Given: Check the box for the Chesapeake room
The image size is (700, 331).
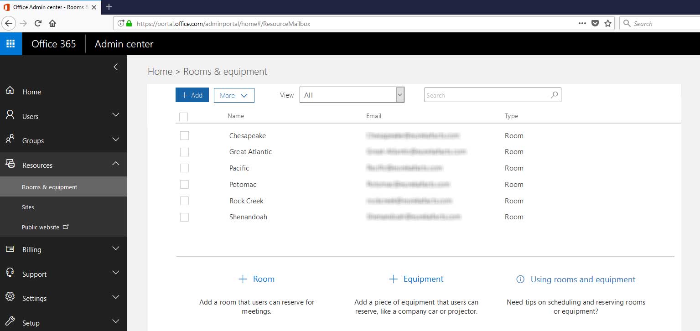Looking at the screenshot, I should (x=184, y=136).
